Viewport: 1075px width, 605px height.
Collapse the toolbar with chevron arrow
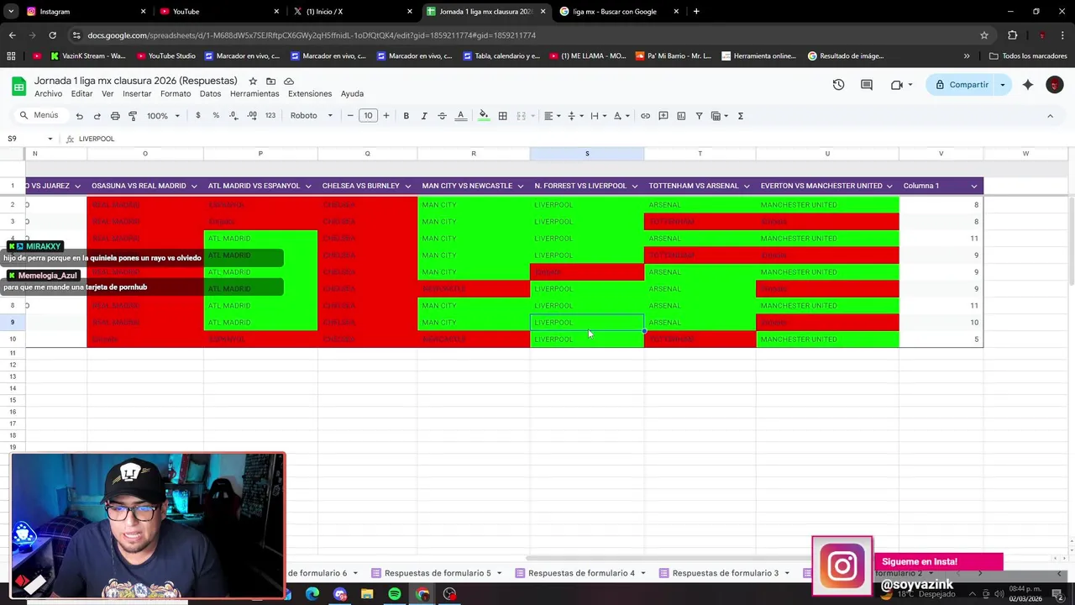click(1050, 116)
